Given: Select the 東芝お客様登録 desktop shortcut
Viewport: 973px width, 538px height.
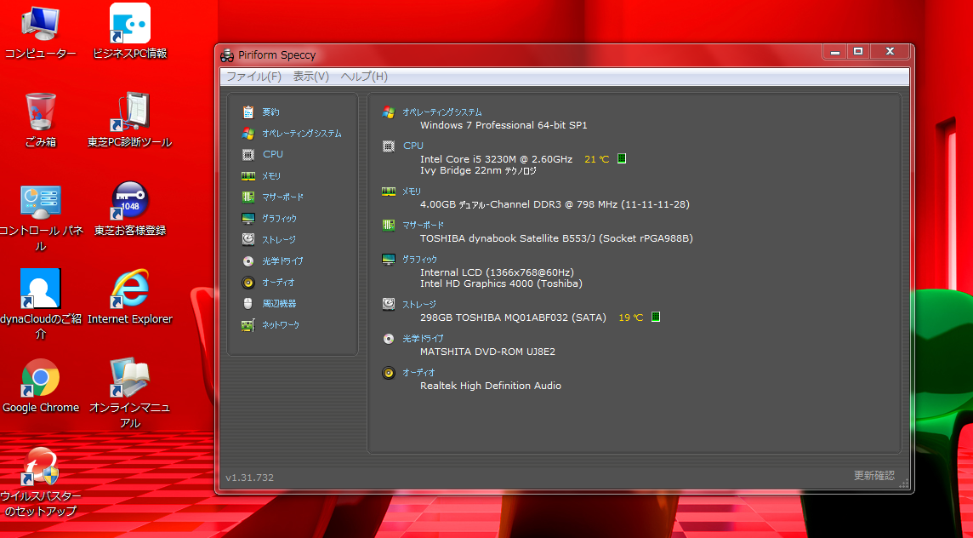Looking at the screenshot, I should pyautogui.click(x=129, y=209).
